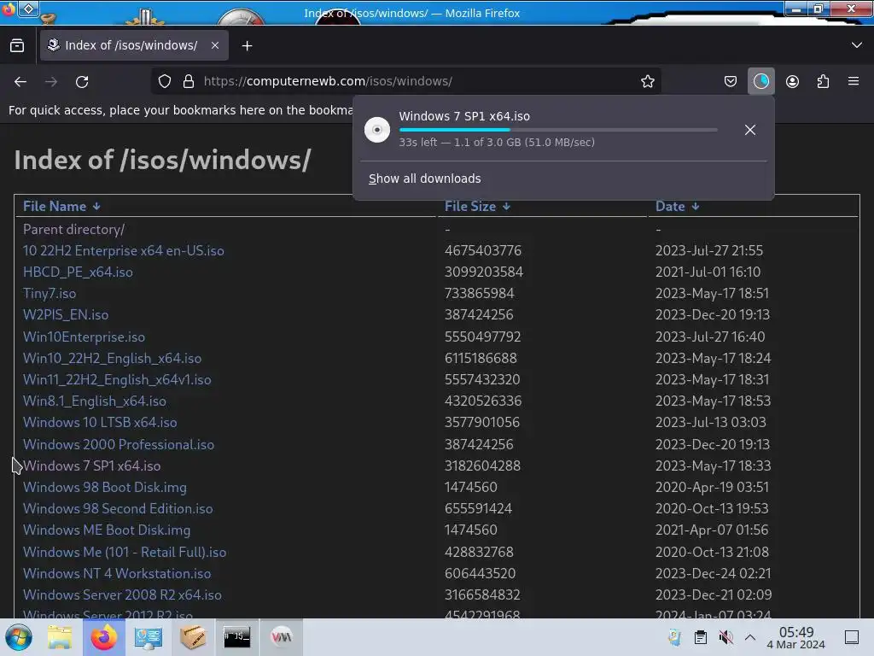Screen dimensions: 874x656
Task: Click the Win8.1_English_x64.iso link
Action: 94,401
